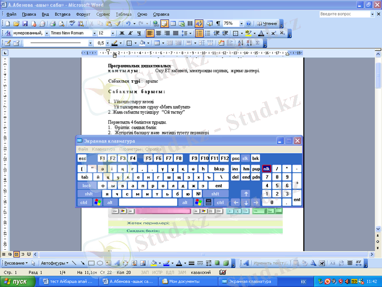Toggle the numbered list icon

coord(200,33)
